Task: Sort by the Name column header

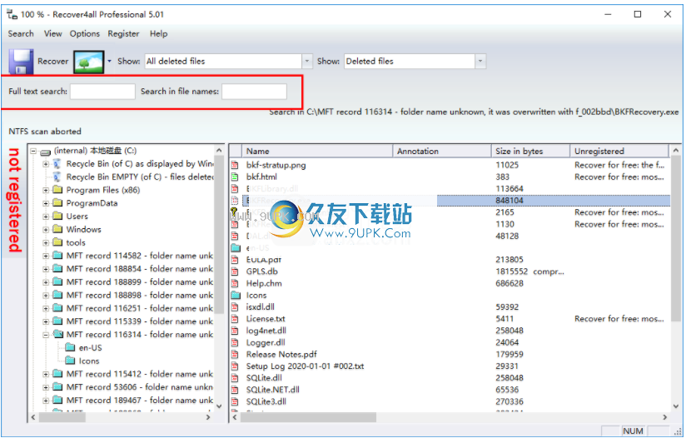Action: [x=317, y=151]
